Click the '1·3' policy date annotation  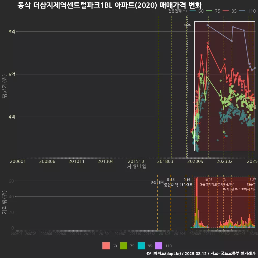223,180
